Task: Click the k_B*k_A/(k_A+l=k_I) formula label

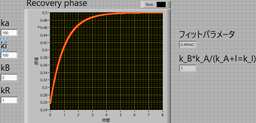Action: [217, 59]
